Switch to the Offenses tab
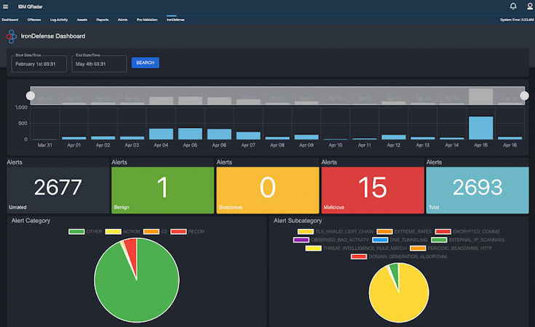Screen dimensions: 535x327 tap(34, 20)
